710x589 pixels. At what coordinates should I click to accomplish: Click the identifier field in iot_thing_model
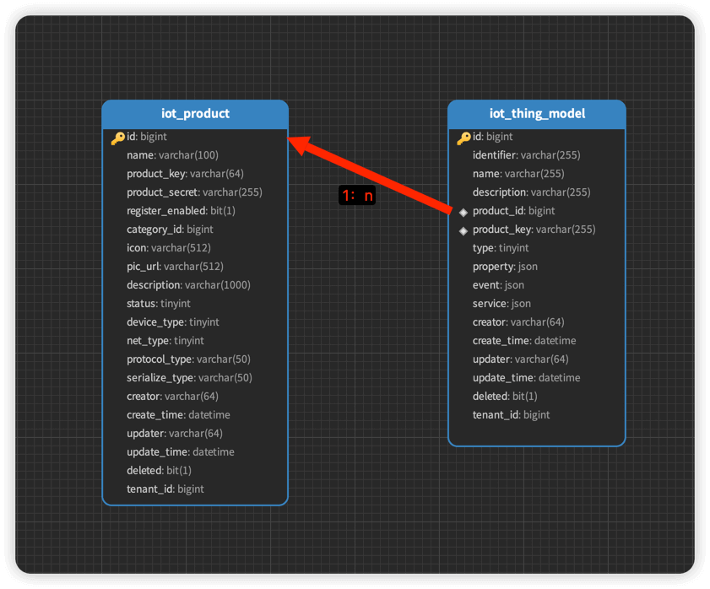(x=526, y=155)
